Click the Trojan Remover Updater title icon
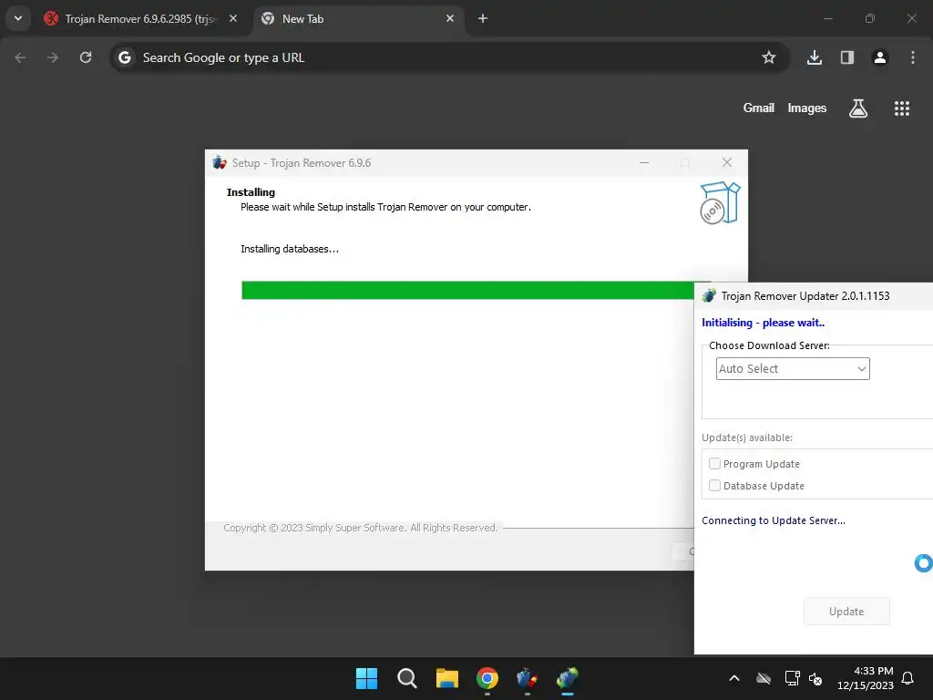The width and height of the screenshot is (933, 700). point(709,296)
